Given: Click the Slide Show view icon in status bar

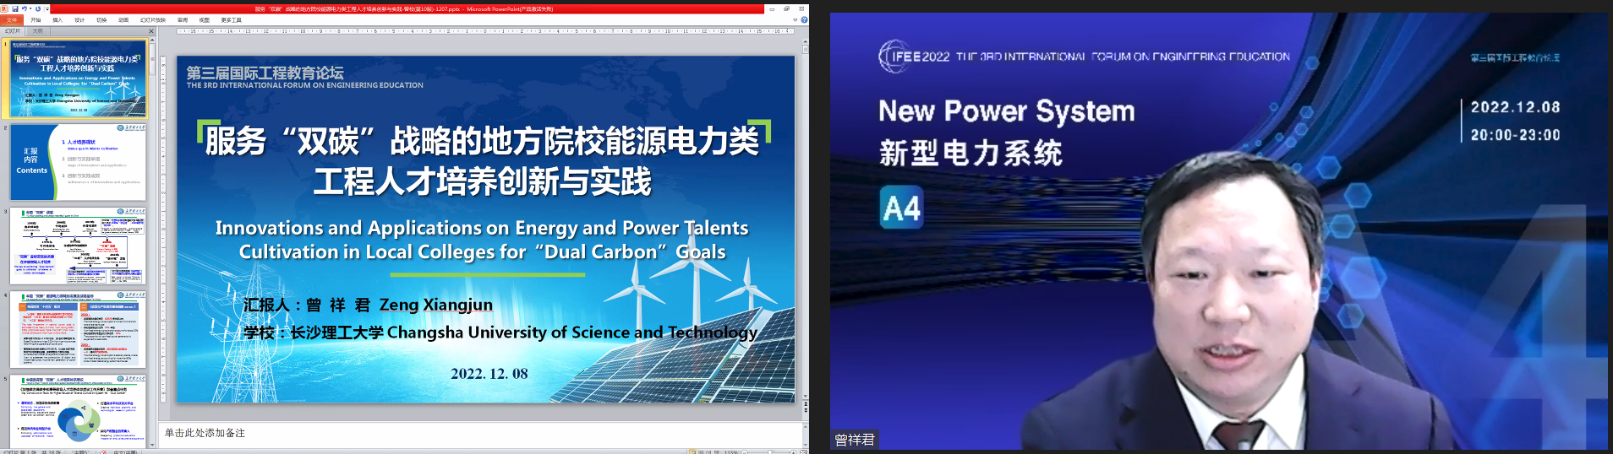Looking at the screenshot, I should coord(718,451).
